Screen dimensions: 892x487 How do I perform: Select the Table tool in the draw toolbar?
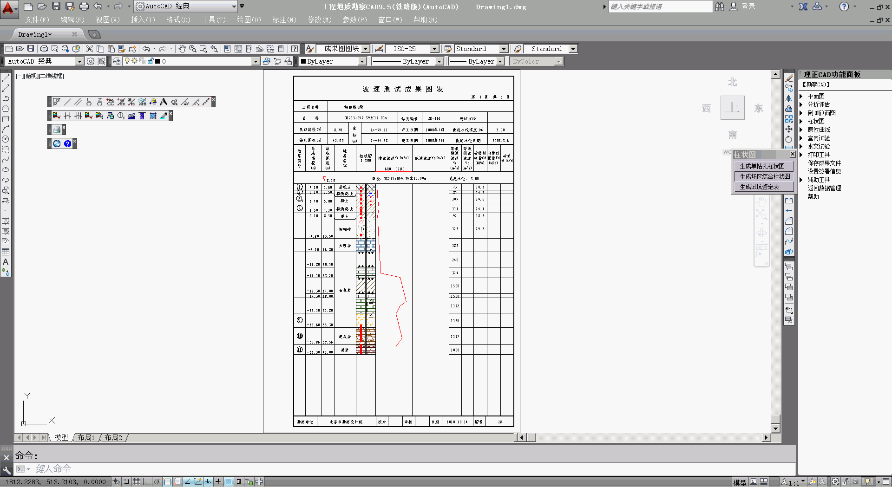click(6, 252)
